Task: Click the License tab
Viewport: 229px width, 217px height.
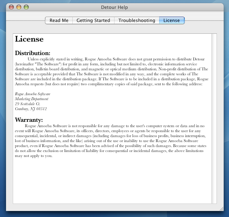Action: tap(172, 20)
